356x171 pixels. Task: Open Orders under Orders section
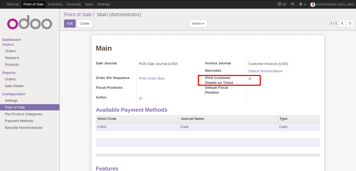10,51
